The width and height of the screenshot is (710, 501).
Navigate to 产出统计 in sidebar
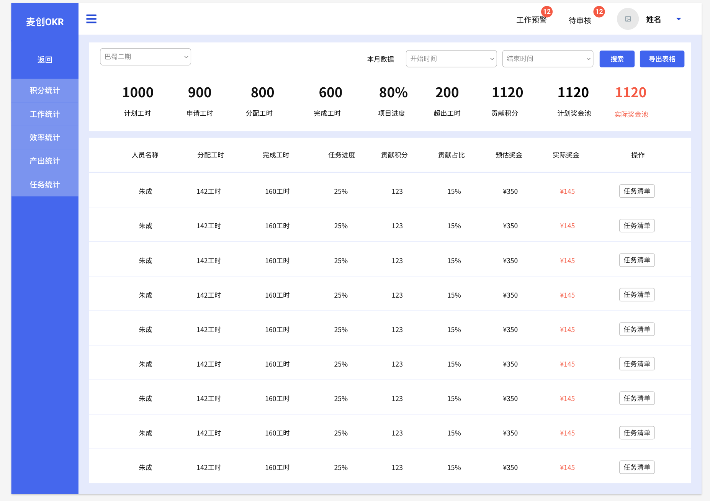[45, 161]
